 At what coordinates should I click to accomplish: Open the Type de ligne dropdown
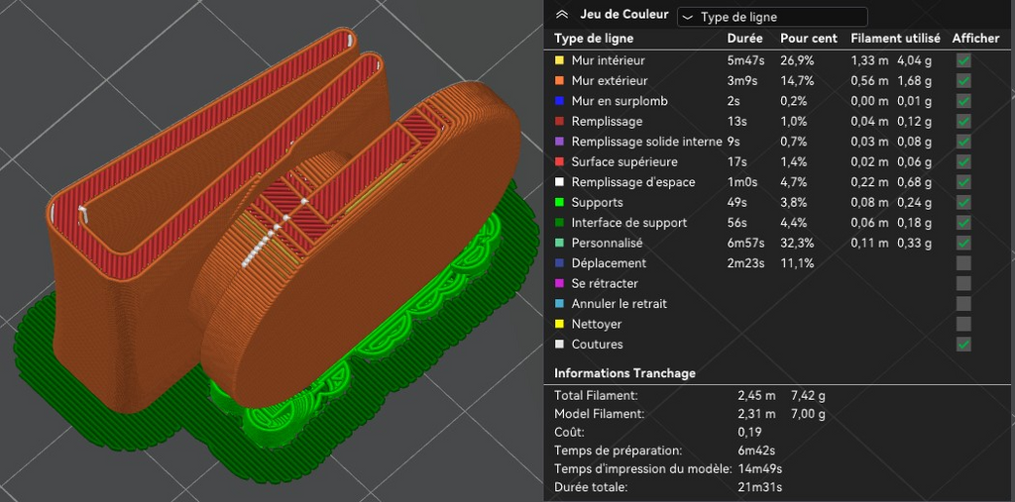(x=771, y=17)
